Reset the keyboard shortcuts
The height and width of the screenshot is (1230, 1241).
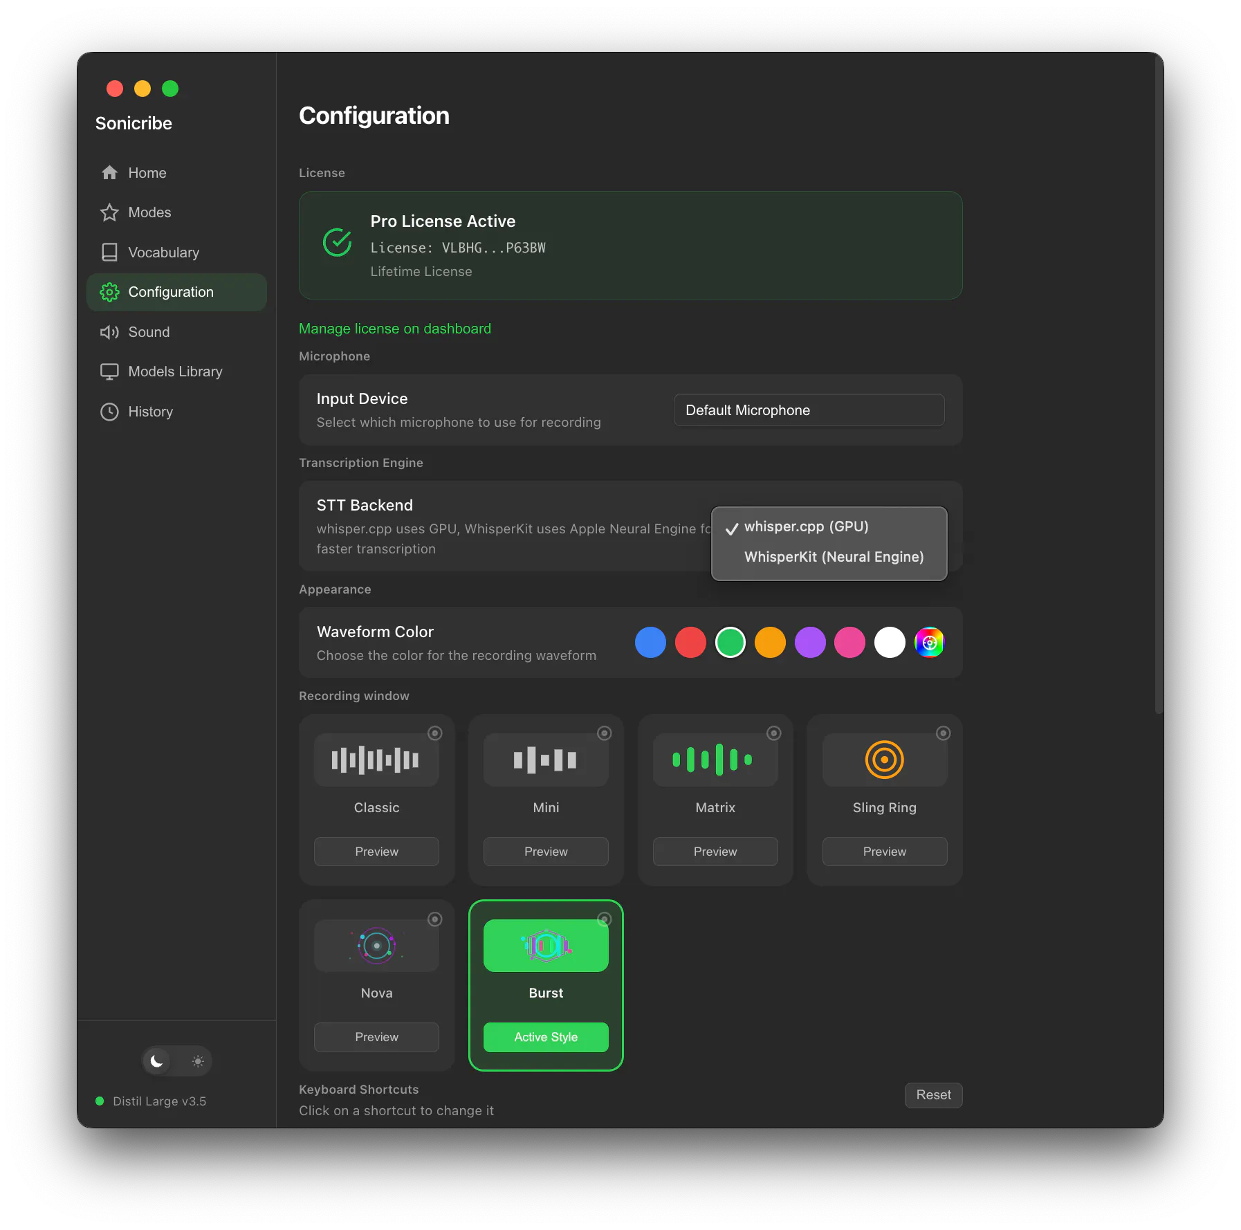pyautogui.click(x=933, y=1095)
